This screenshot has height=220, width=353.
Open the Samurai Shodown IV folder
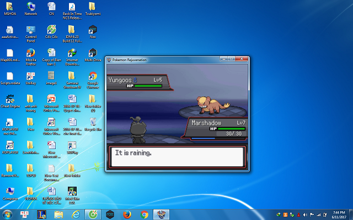pyautogui.click(x=72, y=80)
